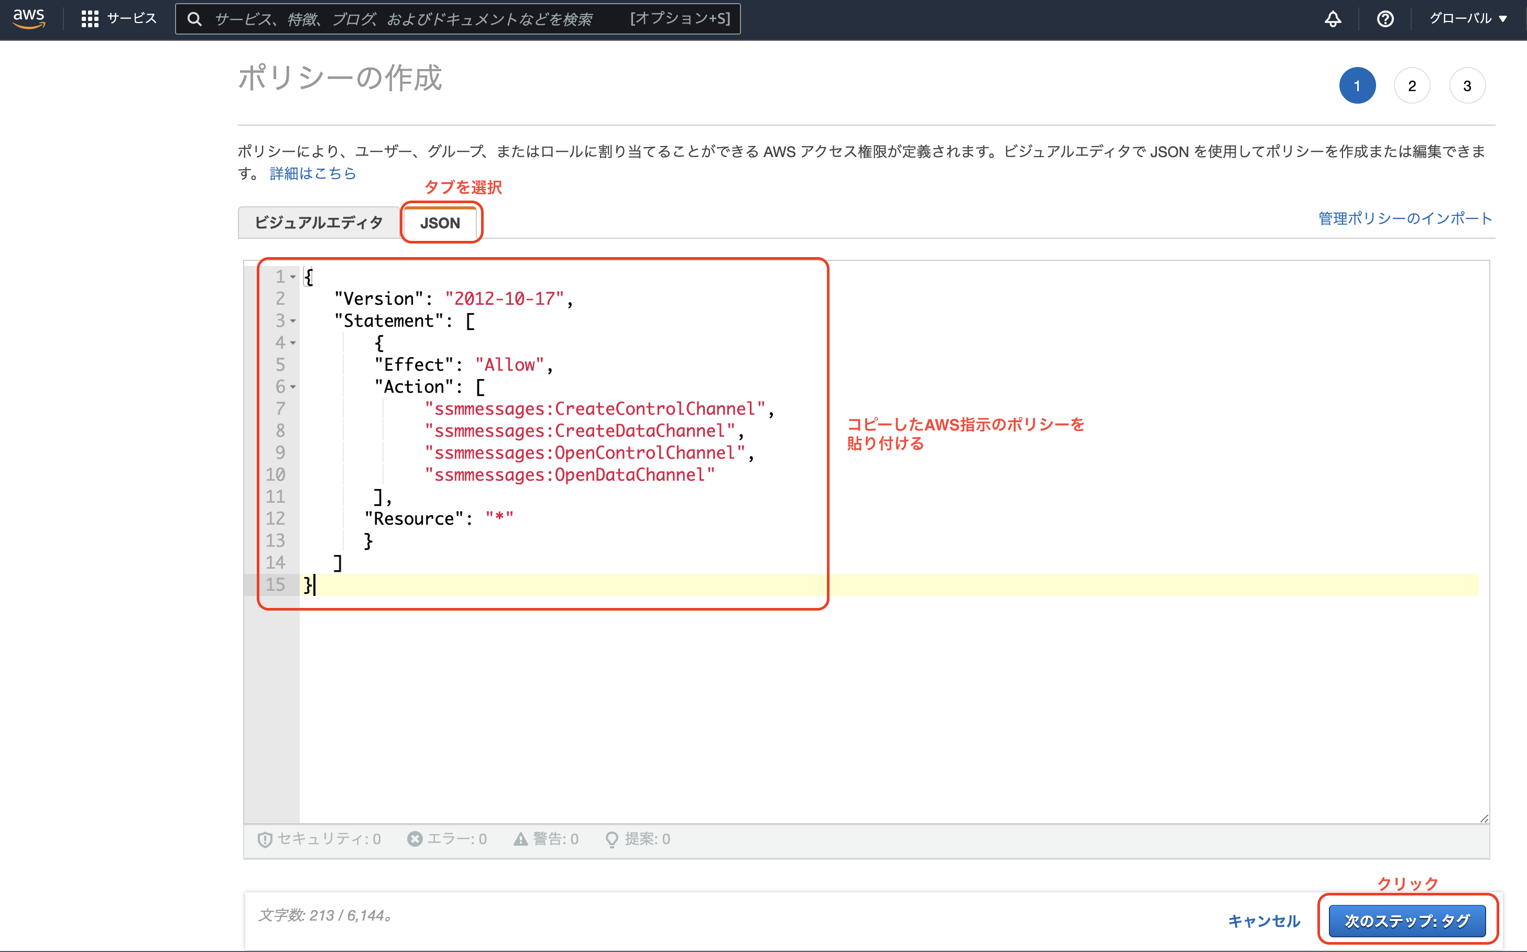Click 管理ポリシーのインポート link

click(1403, 218)
